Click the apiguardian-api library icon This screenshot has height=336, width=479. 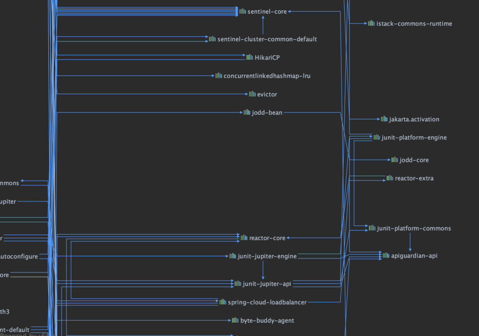pyautogui.click(x=386, y=255)
